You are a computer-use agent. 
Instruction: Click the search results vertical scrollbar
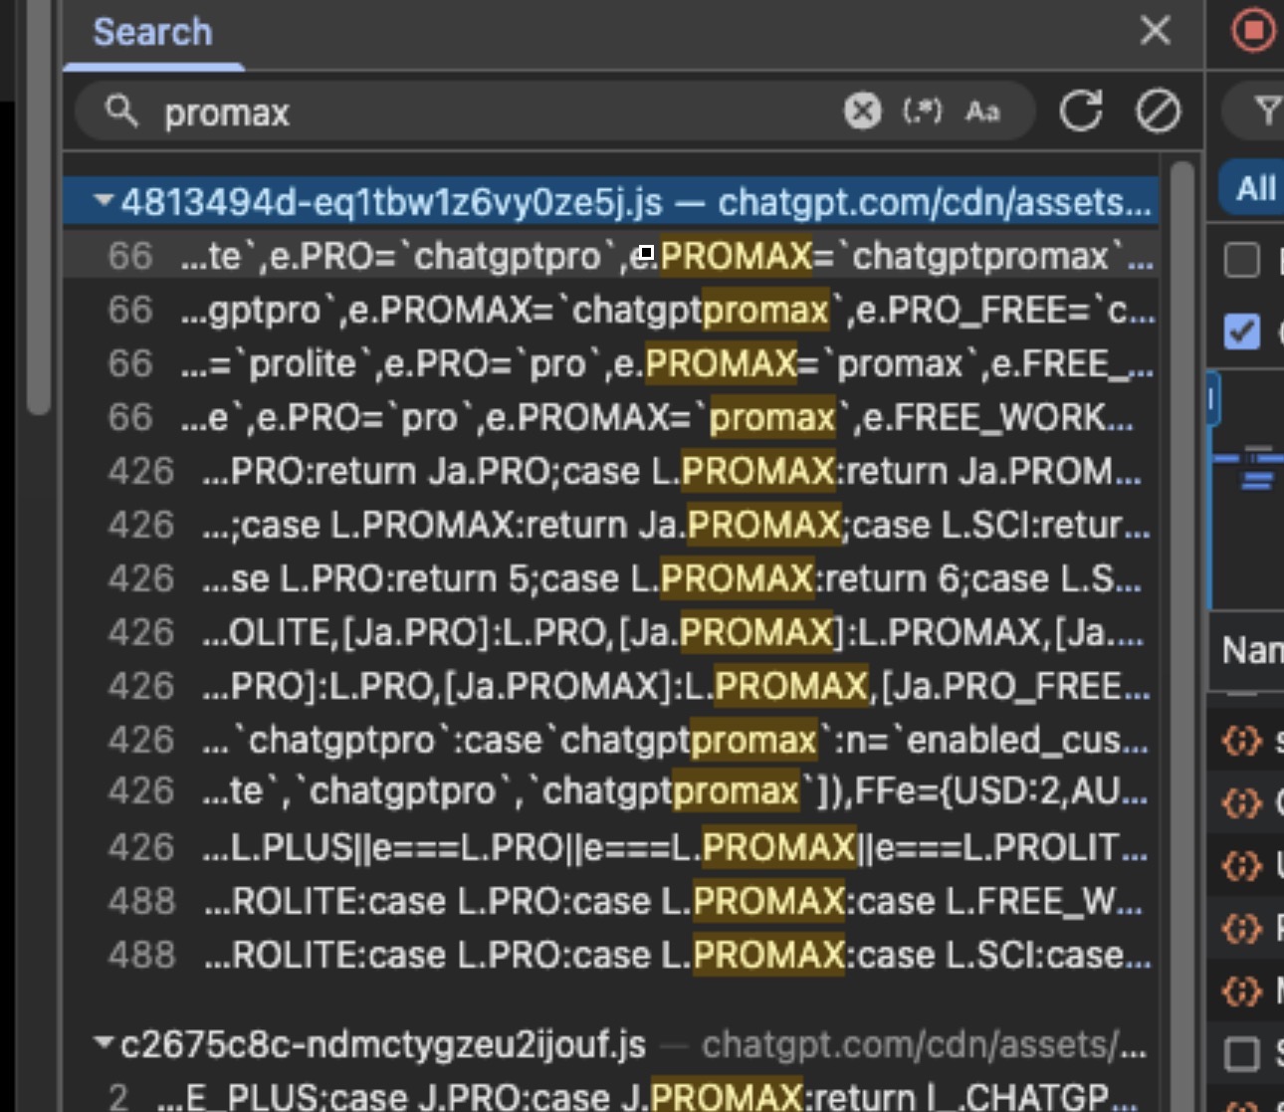click(1182, 617)
